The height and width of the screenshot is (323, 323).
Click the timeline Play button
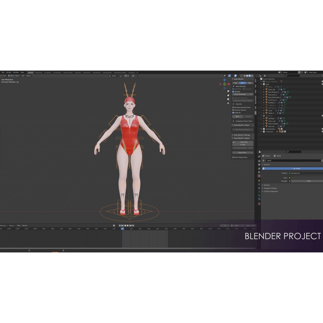coord(128,226)
